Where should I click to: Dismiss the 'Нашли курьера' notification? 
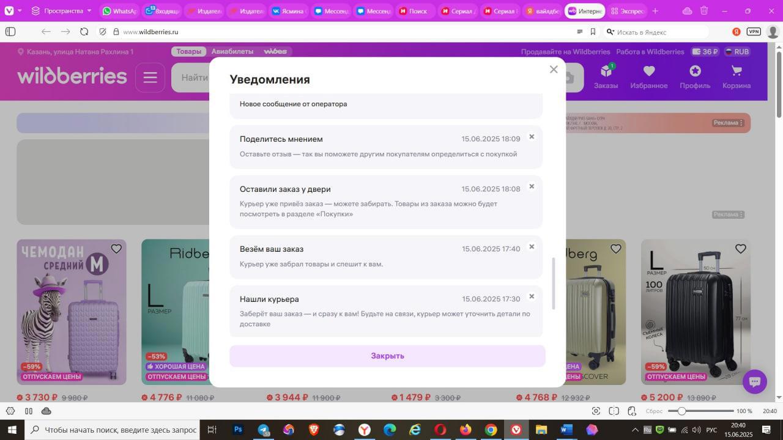[532, 297]
